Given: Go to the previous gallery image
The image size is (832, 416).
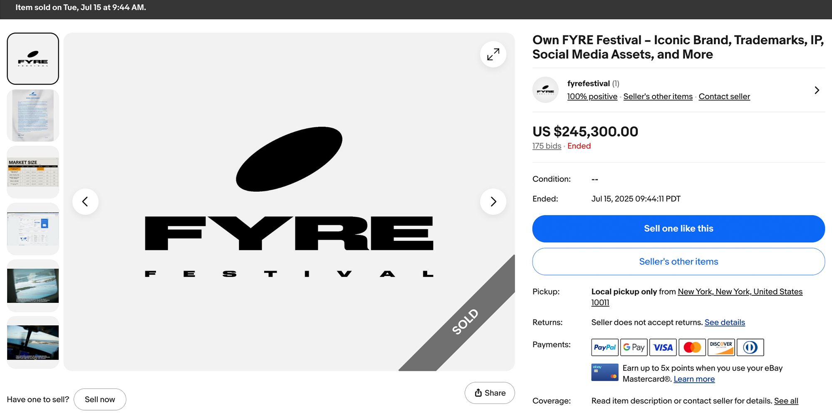Looking at the screenshot, I should [x=85, y=201].
